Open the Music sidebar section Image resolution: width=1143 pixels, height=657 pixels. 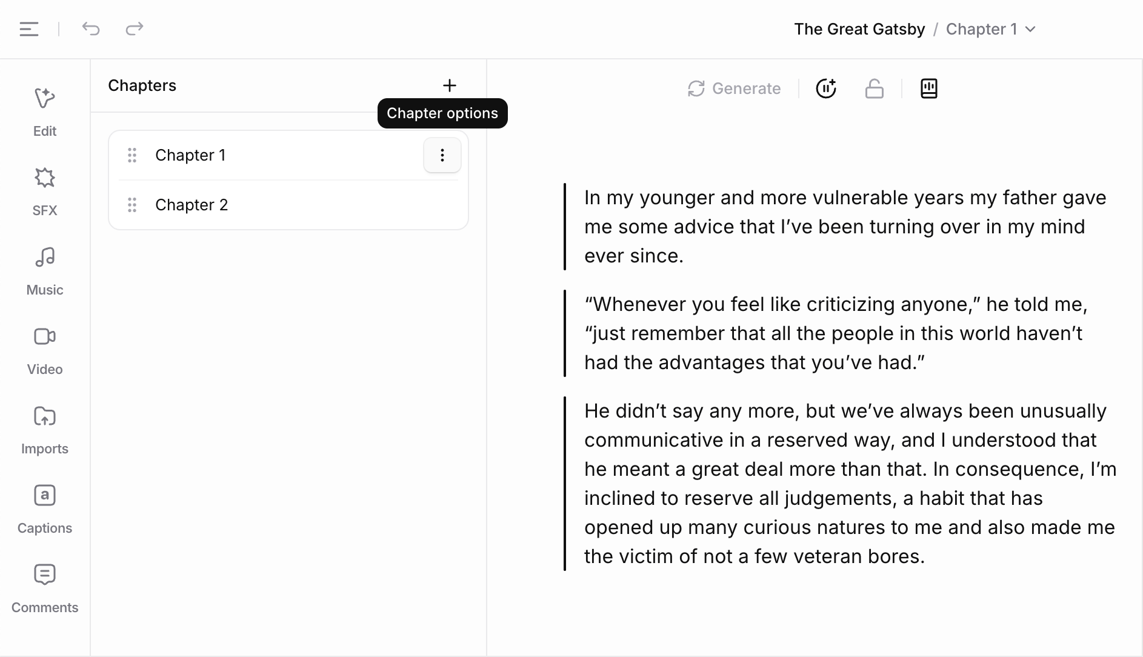(45, 270)
